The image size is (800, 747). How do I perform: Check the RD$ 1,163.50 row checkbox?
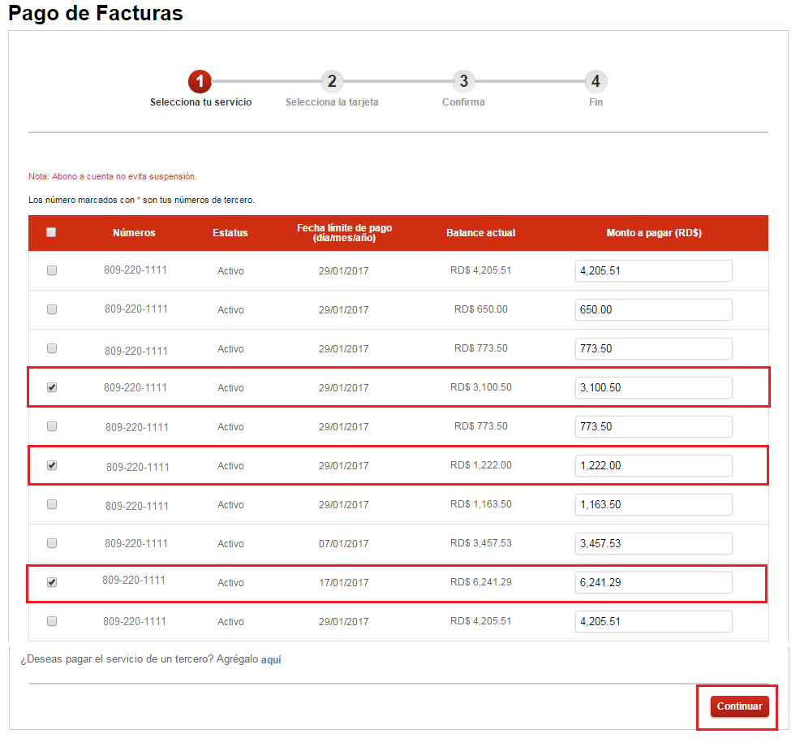[52, 504]
